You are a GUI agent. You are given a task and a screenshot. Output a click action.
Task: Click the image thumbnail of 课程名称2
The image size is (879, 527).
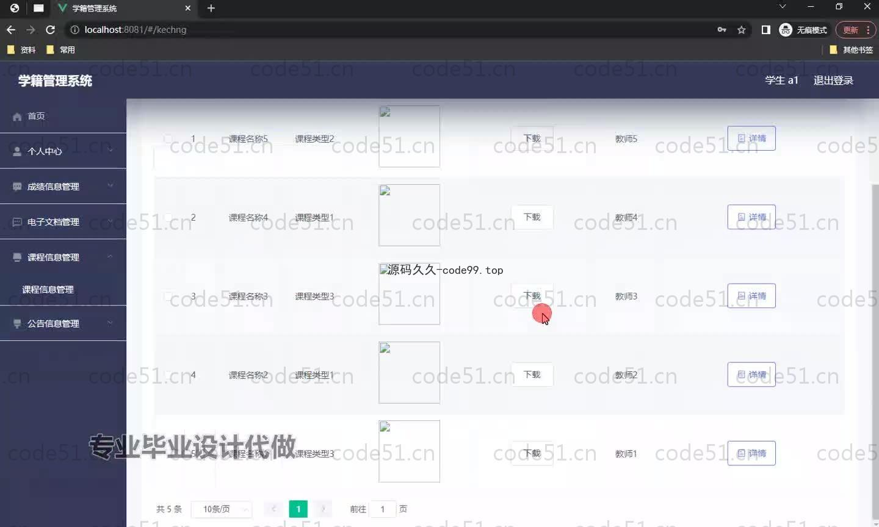(x=410, y=373)
